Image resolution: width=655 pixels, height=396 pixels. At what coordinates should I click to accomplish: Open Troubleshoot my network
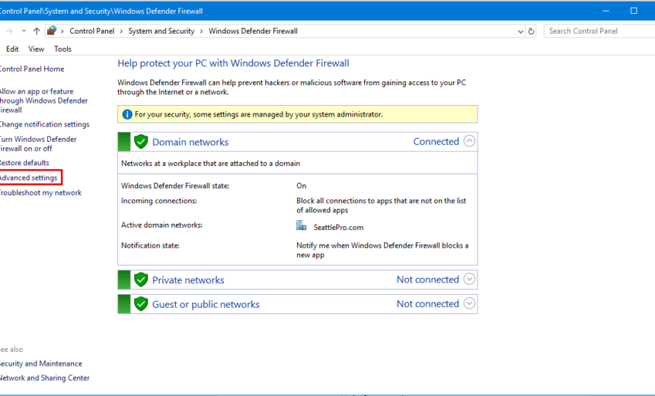(40, 193)
